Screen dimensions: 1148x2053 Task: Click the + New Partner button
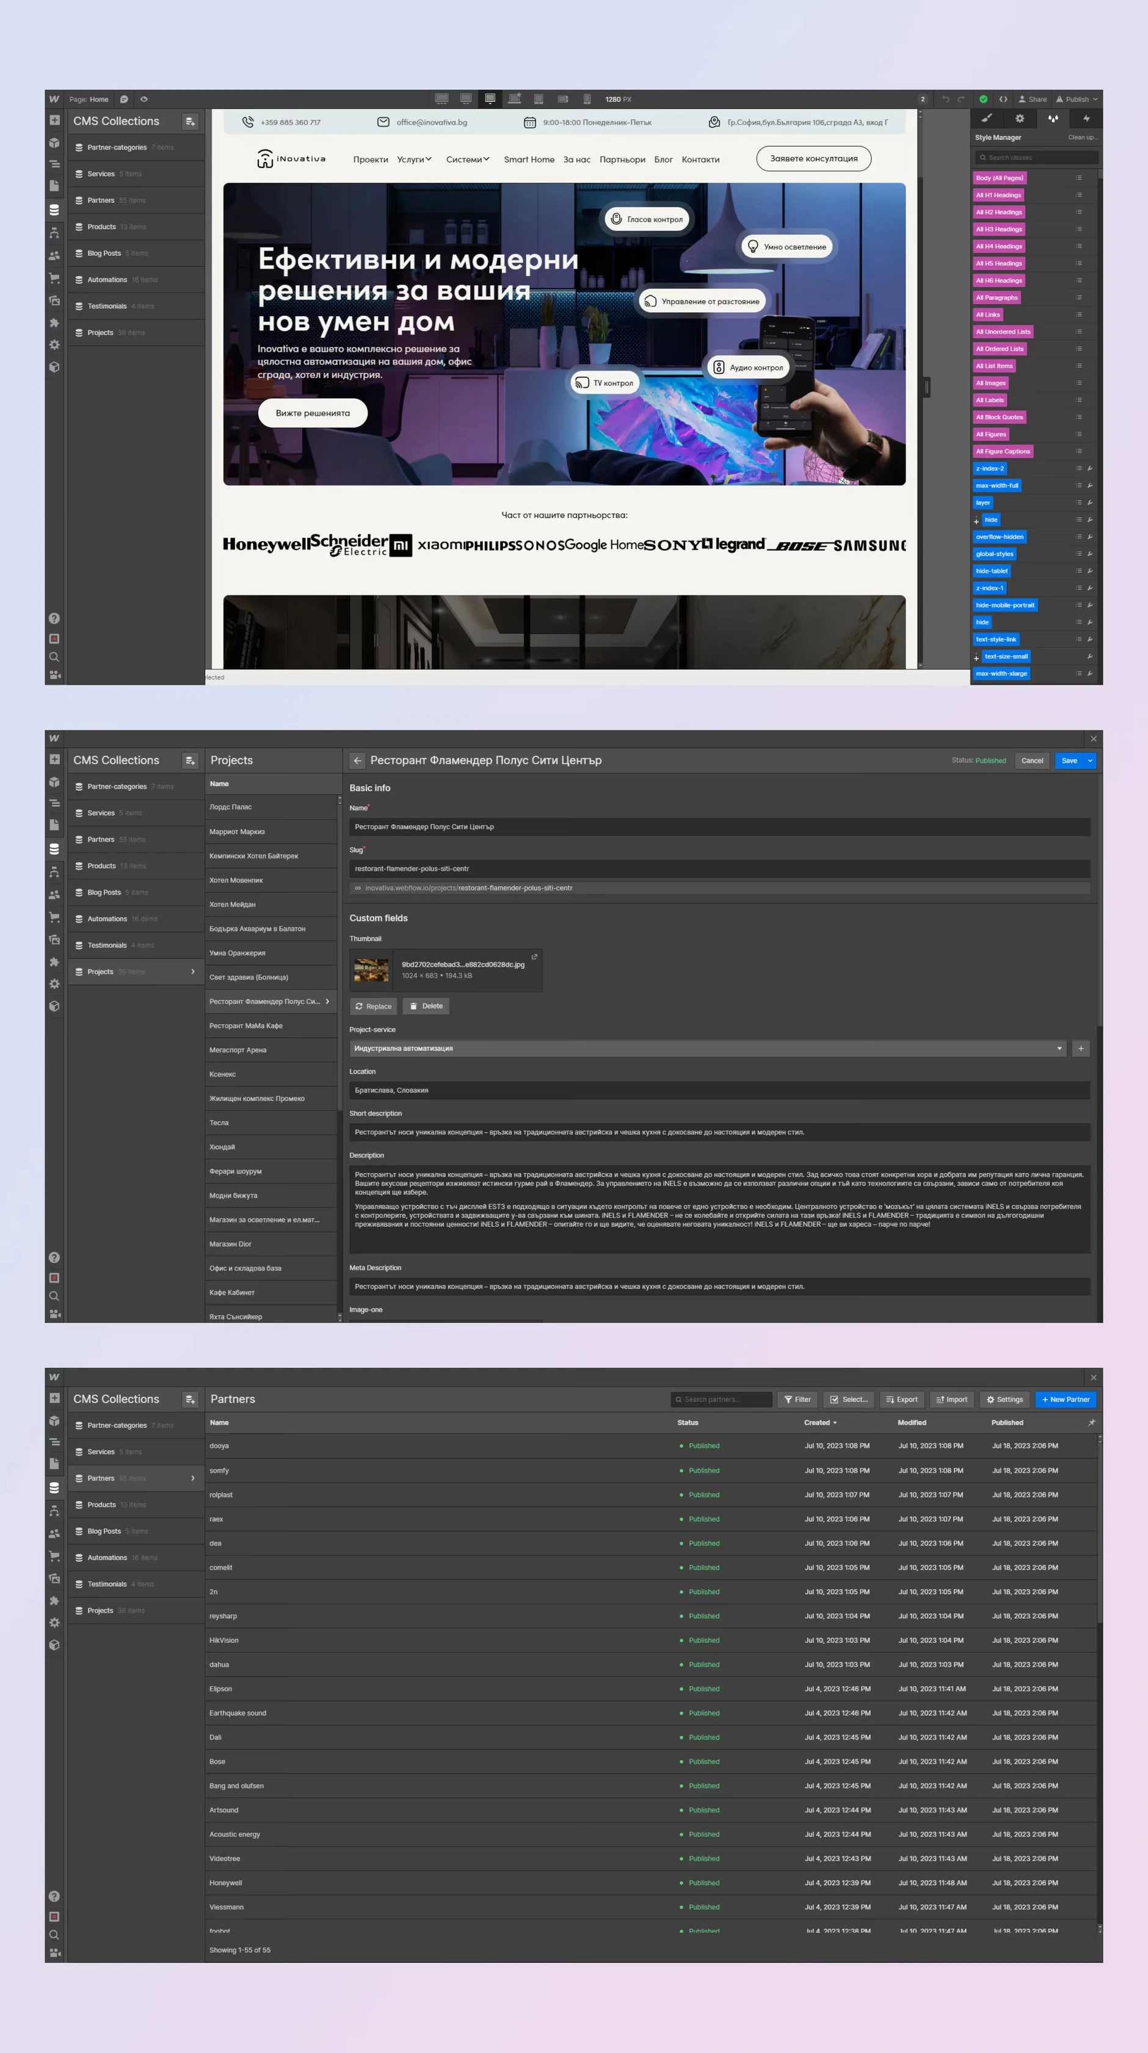tap(1066, 1400)
